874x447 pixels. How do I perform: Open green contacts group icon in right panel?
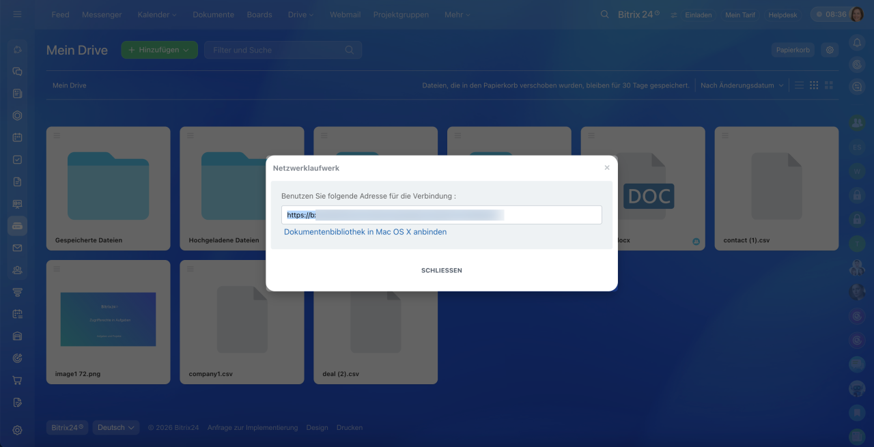click(x=857, y=123)
